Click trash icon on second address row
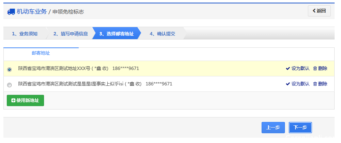Viewport: 341px width, 143px height. tap(315, 84)
